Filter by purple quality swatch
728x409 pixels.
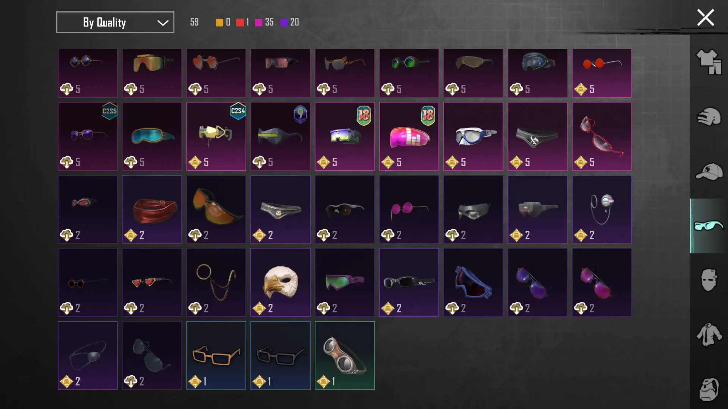coord(284,22)
